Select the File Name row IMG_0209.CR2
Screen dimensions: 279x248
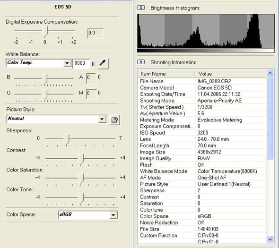202,81
